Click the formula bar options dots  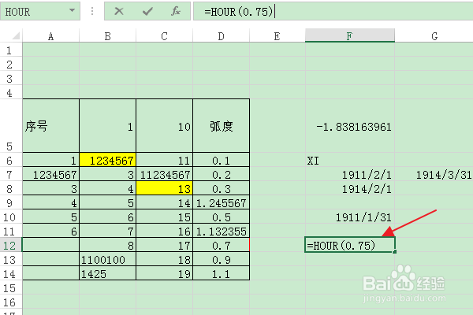pos(92,11)
